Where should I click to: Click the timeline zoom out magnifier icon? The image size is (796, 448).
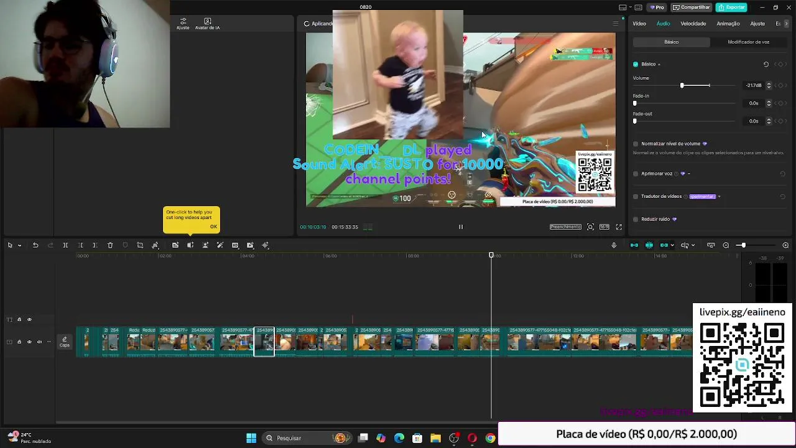coord(726,245)
